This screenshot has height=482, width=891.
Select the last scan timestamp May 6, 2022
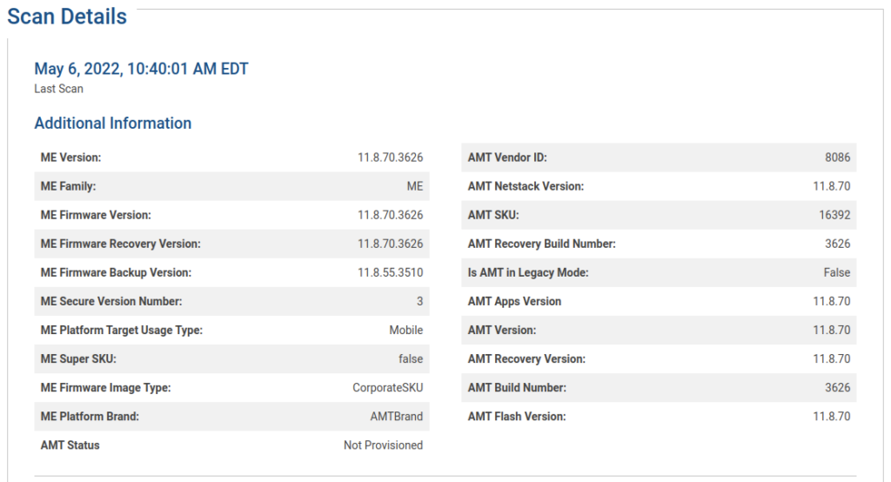click(x=141, y=69)
